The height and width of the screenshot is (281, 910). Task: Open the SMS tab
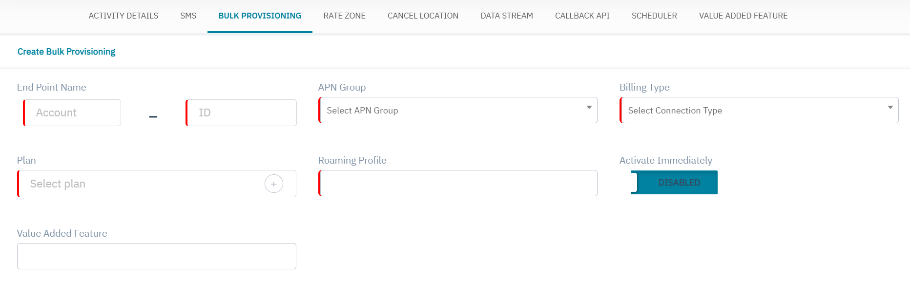click(188, 16)
